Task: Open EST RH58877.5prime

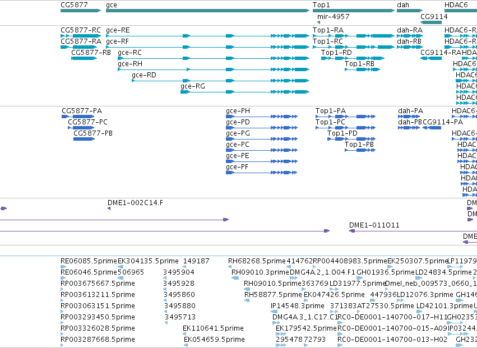Action: click(x=273, y=295)
